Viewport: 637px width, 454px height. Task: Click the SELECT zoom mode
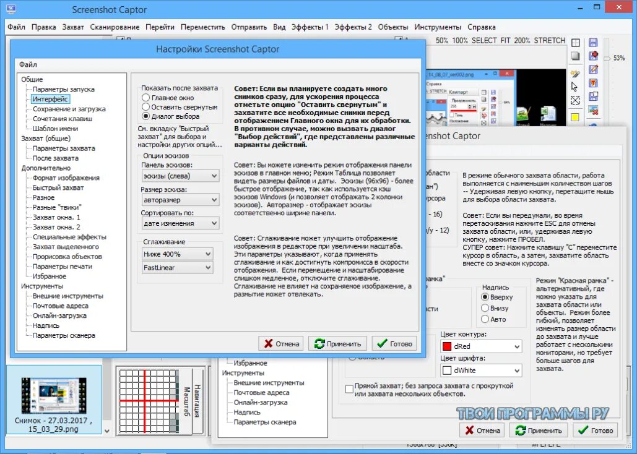[484, 41]
